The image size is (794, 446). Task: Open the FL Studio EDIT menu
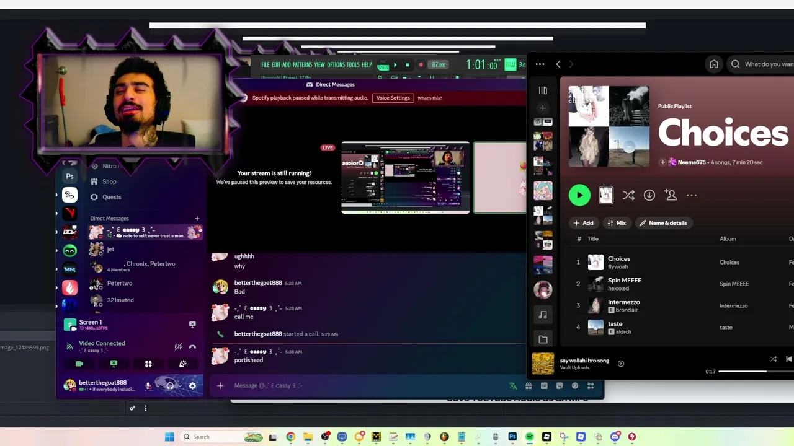tap(275, 64)
